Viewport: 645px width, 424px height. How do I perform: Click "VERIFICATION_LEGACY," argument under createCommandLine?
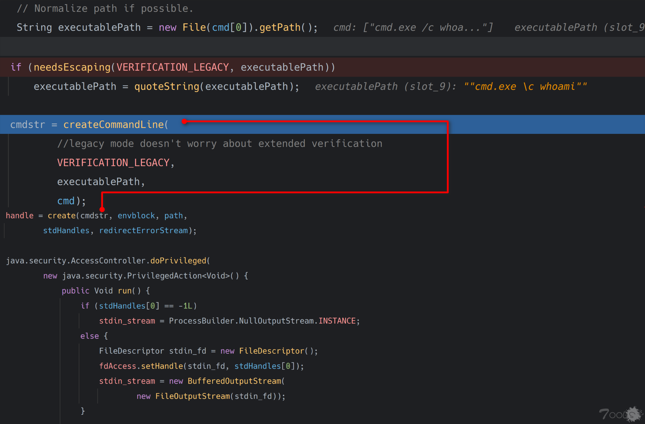click(x=116, y=163)
